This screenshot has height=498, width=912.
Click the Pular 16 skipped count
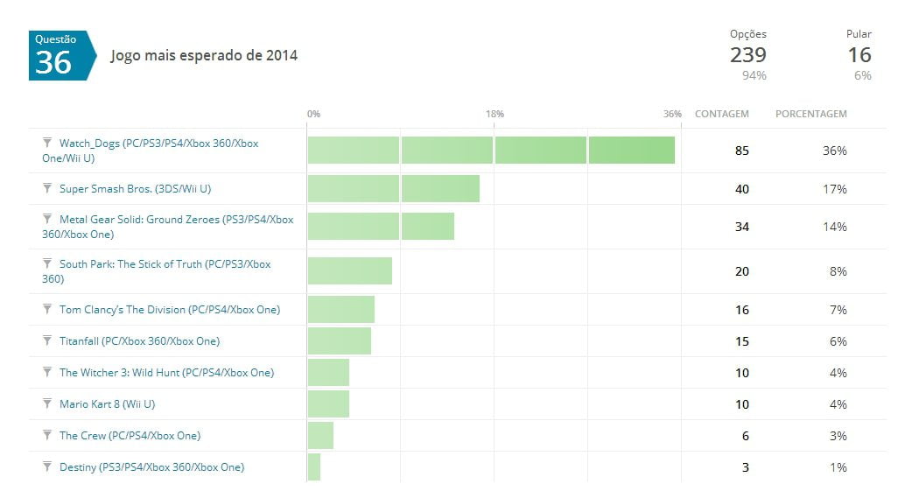tap(859, 55)
